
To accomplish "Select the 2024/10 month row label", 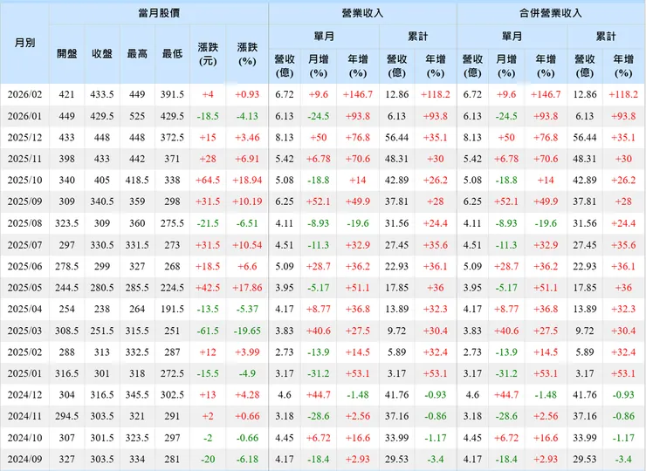I will pos(24,438).
